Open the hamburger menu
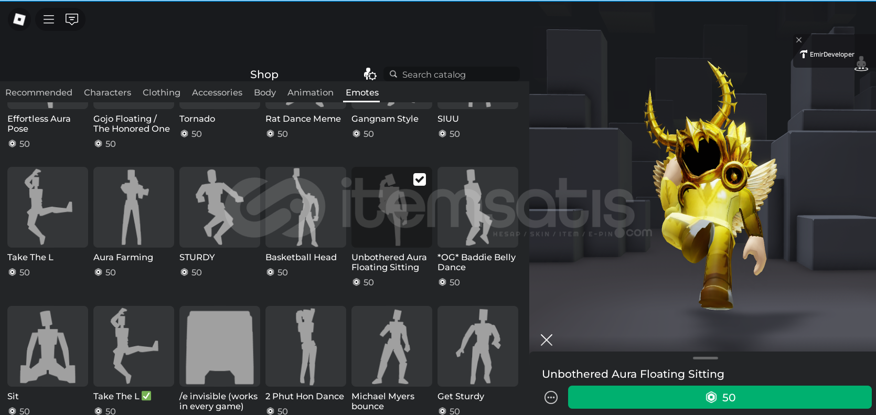 (x=49, y=19)
